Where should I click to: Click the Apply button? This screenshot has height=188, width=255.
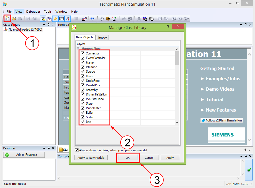click(170, 158)
